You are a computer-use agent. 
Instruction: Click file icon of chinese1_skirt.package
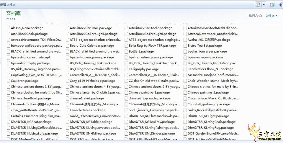click(67, 99)
